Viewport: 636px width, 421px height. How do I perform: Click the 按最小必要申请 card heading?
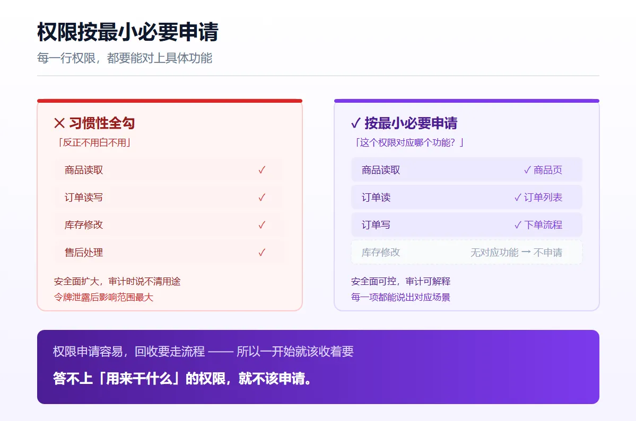(x=411, y=123)
